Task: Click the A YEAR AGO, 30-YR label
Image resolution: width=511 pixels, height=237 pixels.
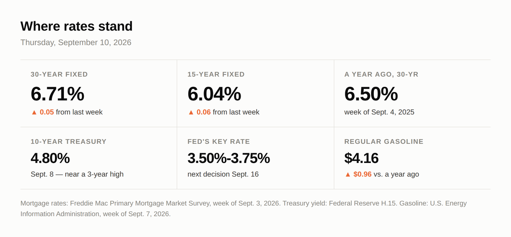Action: [382, 74]
